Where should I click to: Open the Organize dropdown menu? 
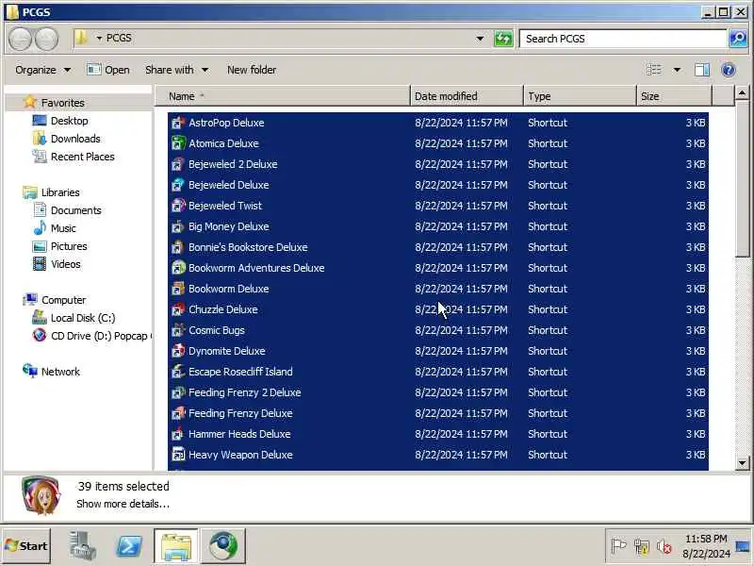point(43,70)
